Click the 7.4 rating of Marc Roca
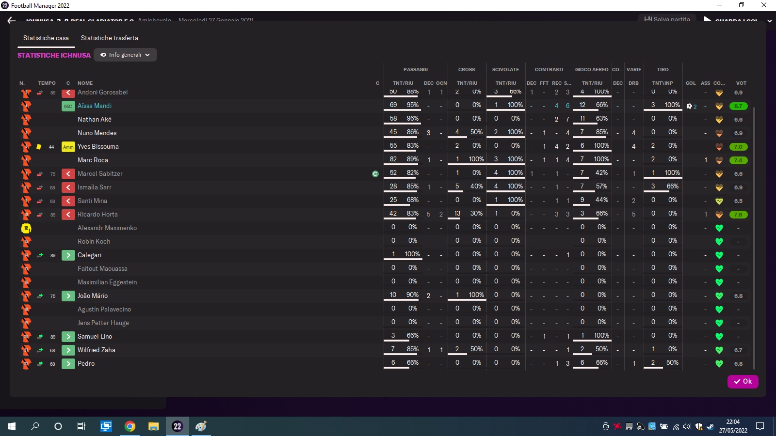 (738, 160)
